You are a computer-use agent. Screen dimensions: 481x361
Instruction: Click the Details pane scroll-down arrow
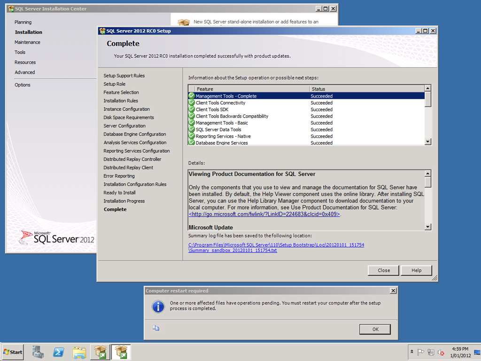427,227
